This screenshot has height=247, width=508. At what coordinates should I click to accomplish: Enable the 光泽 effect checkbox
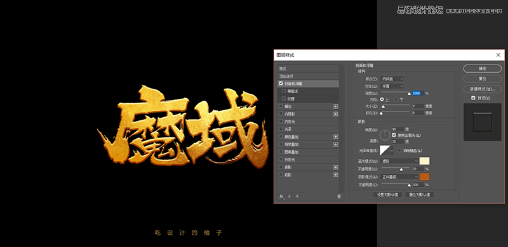point(281,129)
